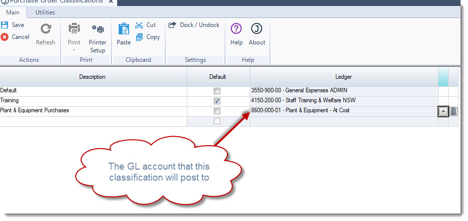This screenshot has width=468, height=221.
Task: Click the Ledger column header
Action: tap(343, 77)
